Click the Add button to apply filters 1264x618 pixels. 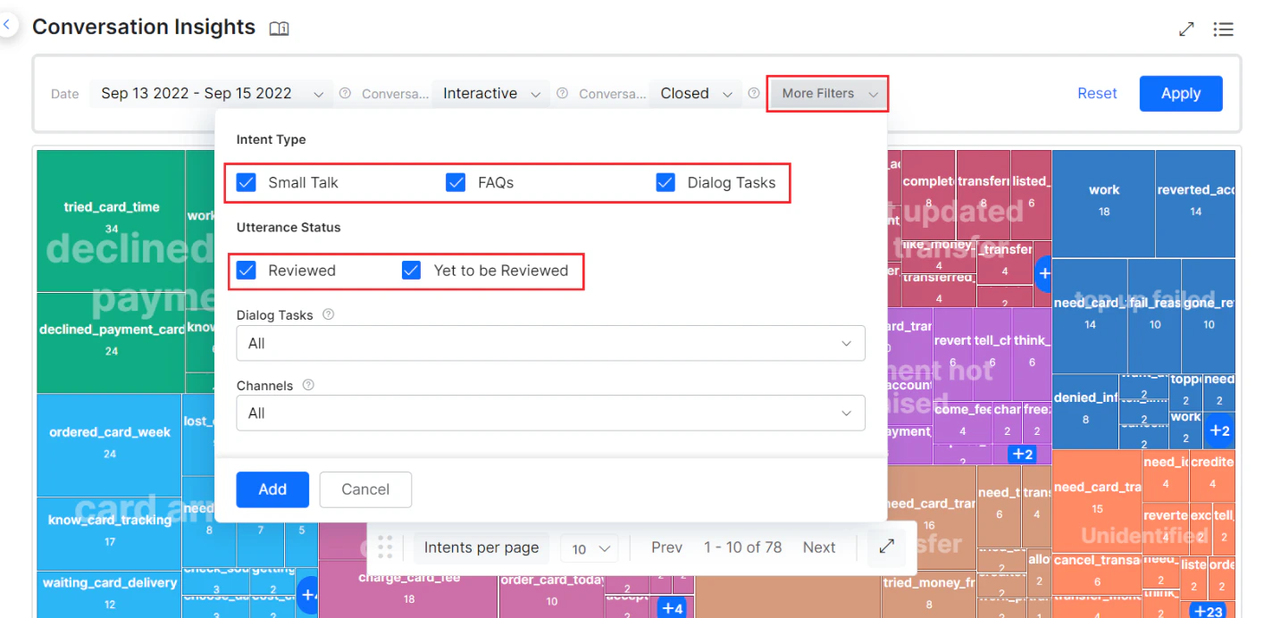(272, 489)
